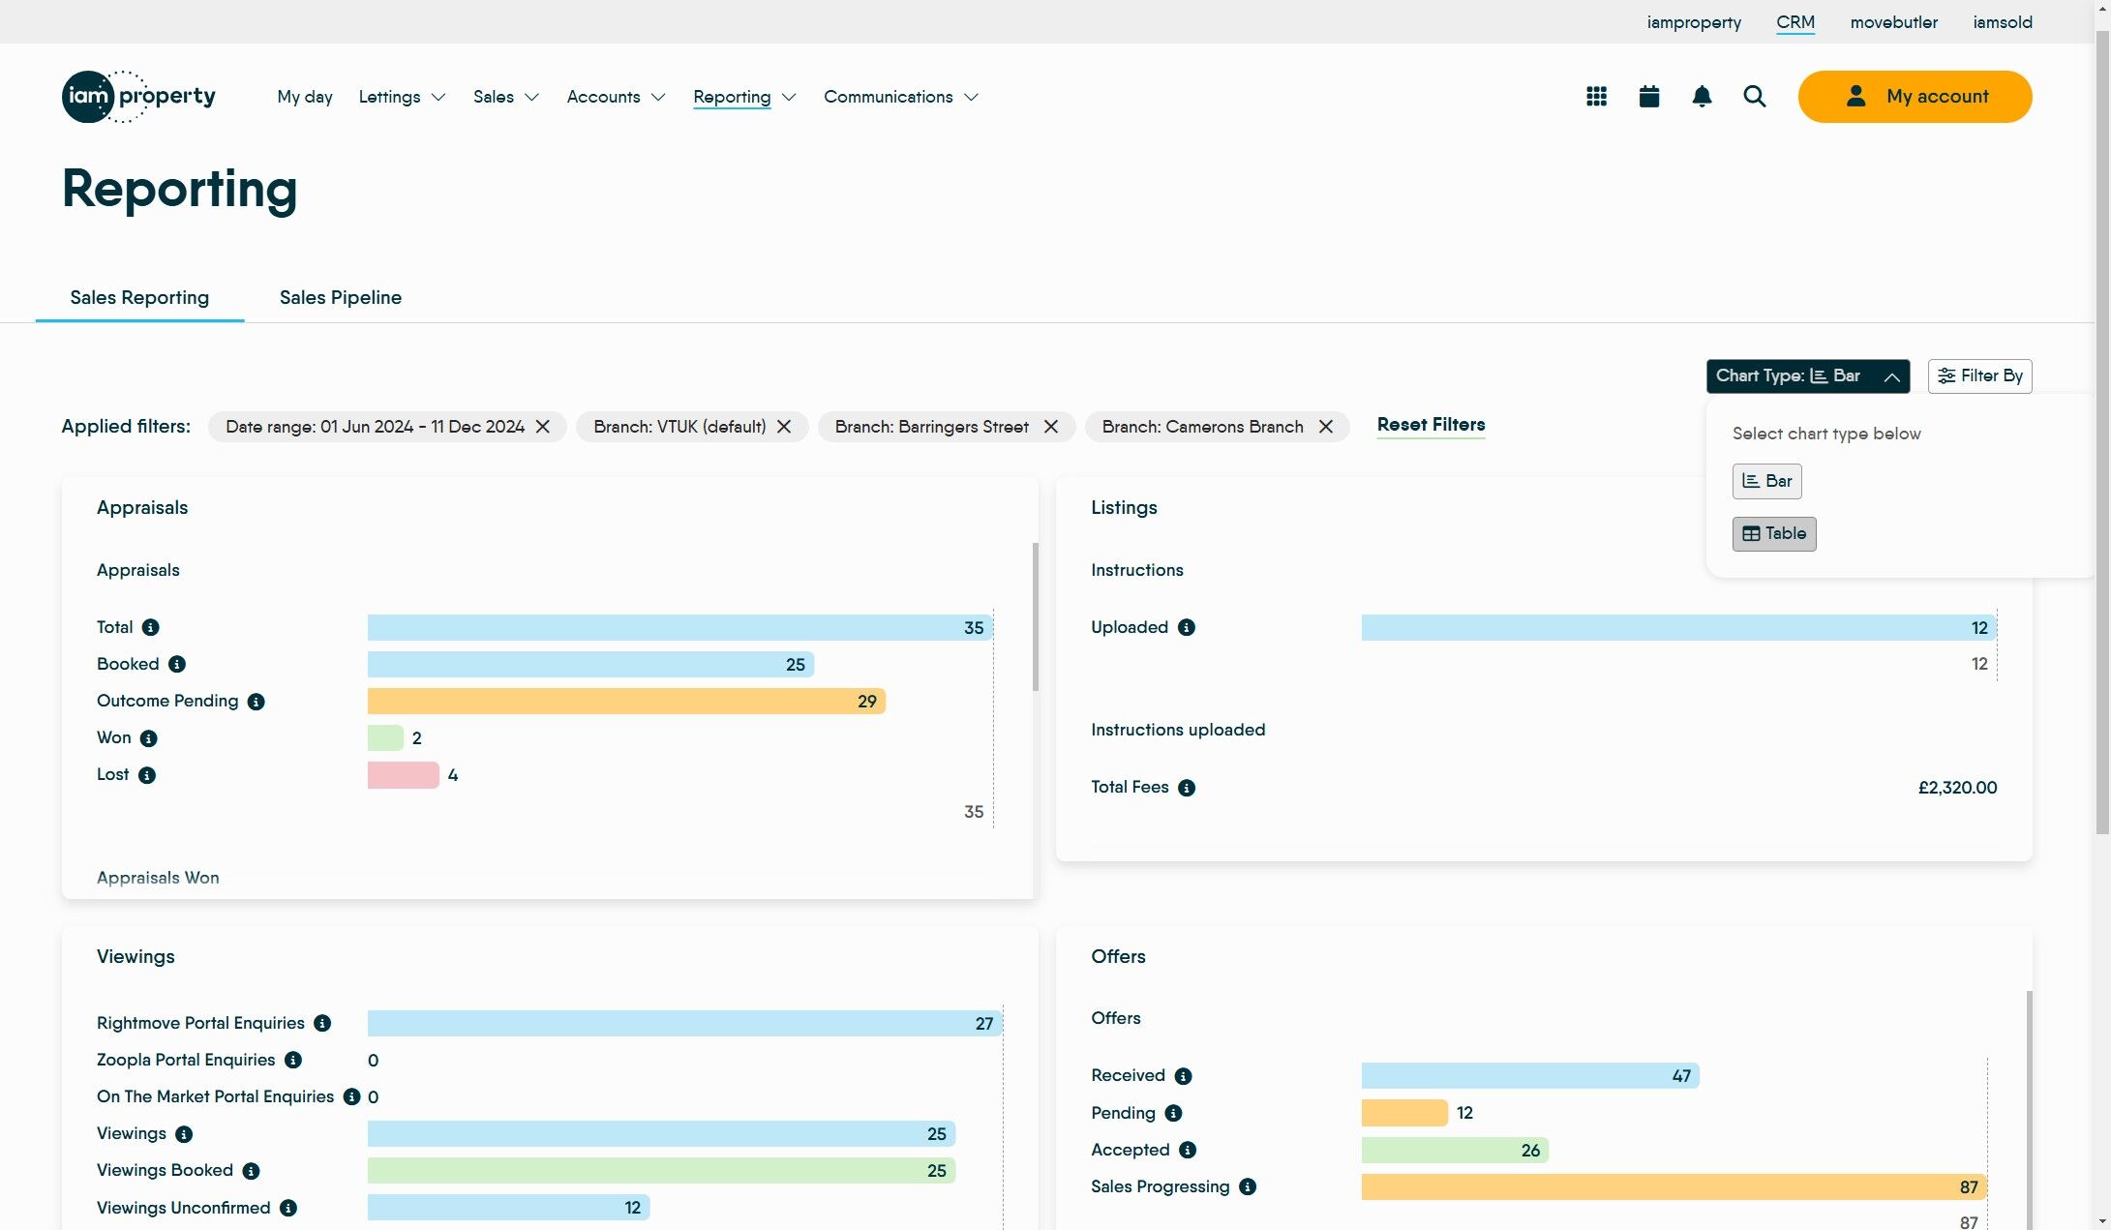Click info icon next to Outcome Pending

[x=256, y=702]
